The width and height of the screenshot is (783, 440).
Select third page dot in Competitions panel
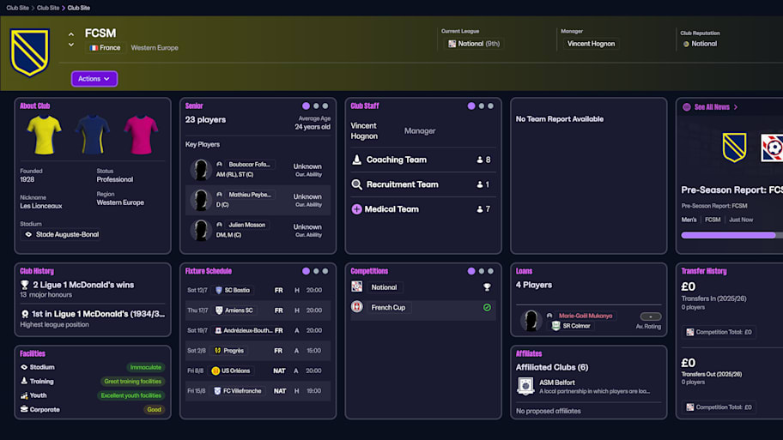pos(491,271)
